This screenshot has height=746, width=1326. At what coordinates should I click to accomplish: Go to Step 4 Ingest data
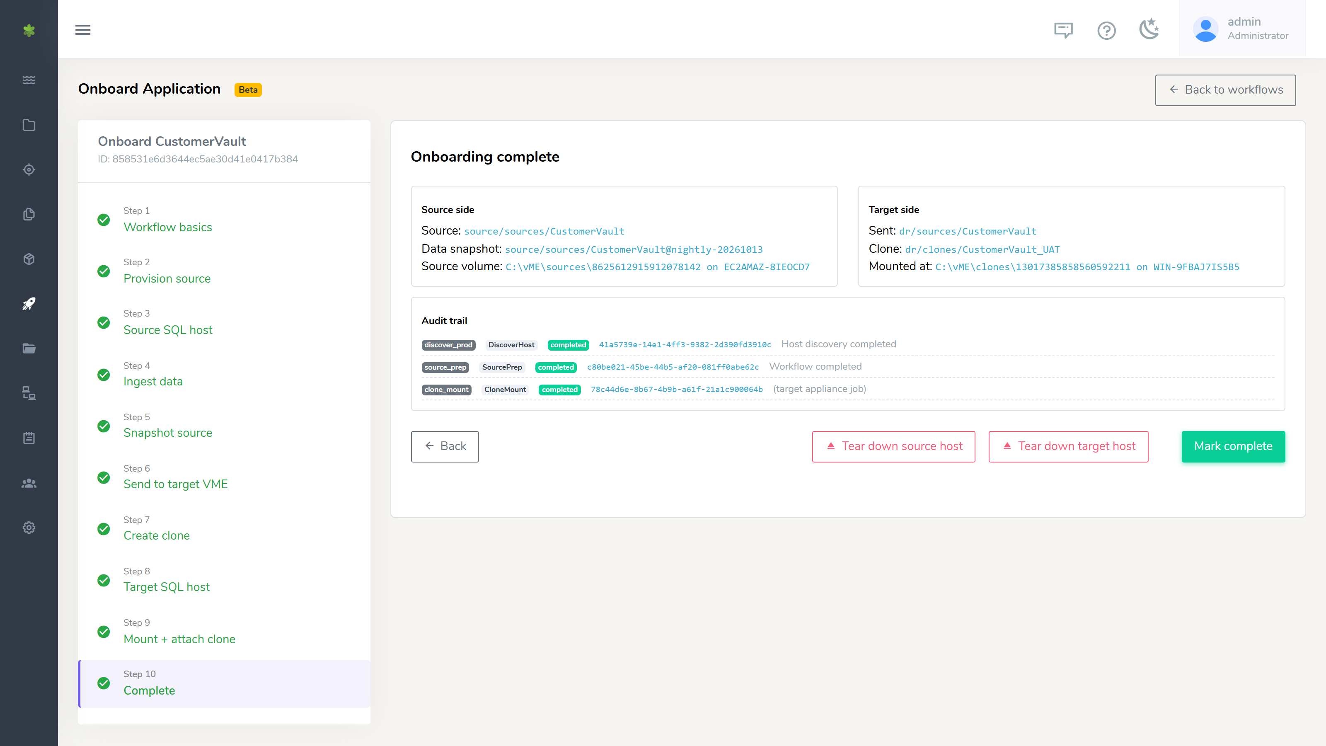coord(224,374)
